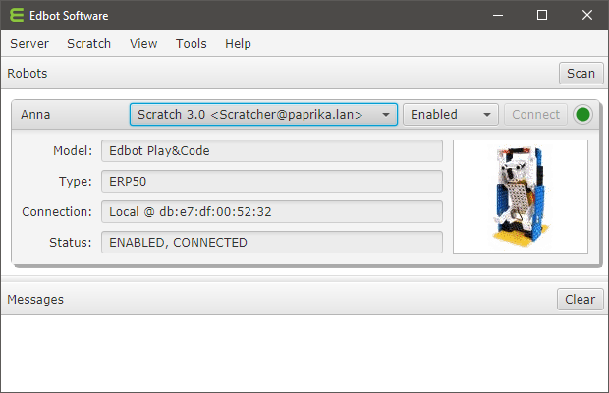Viewport: 609px width, 393px height.
Task: Click the Status field ENABLED, CONNECTED
Action: 272,243
